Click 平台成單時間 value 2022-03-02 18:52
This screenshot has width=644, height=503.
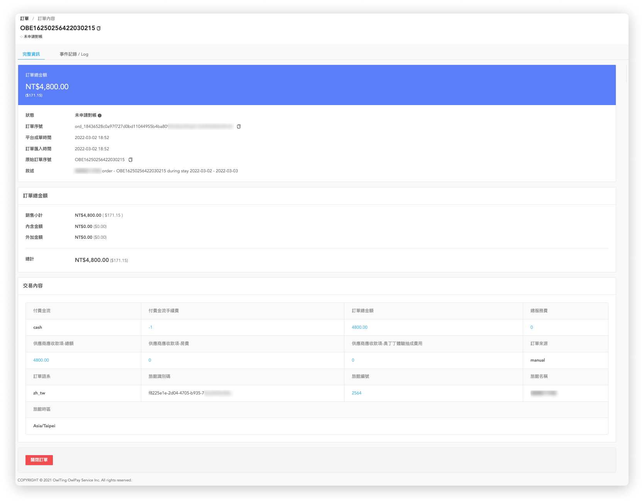tap(92, 138)
